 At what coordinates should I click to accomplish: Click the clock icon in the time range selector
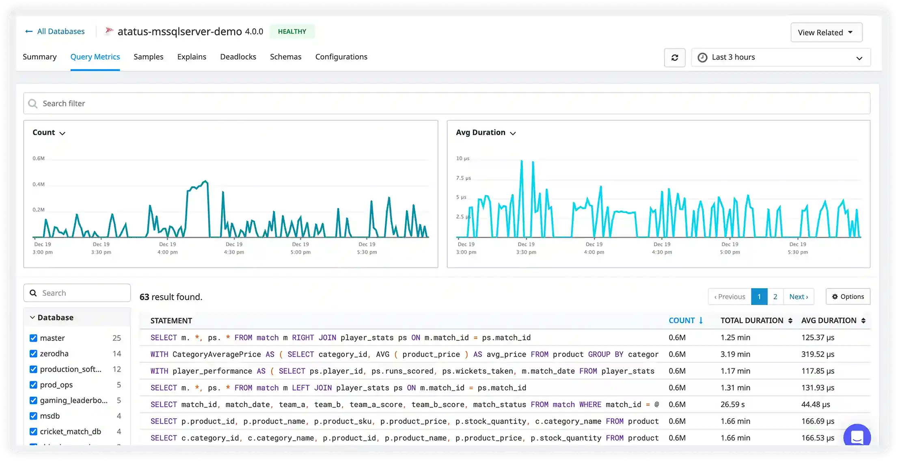[x=703, y=57]
